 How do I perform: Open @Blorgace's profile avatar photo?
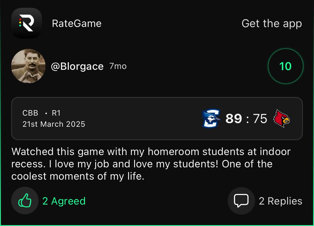pos(28,66)
